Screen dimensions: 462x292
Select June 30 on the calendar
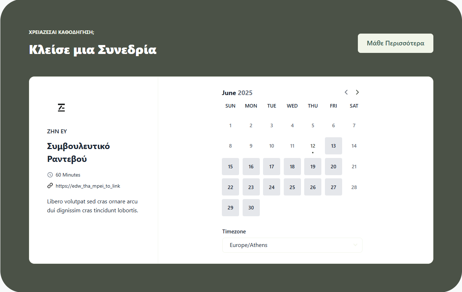click(x=251, y=208)
